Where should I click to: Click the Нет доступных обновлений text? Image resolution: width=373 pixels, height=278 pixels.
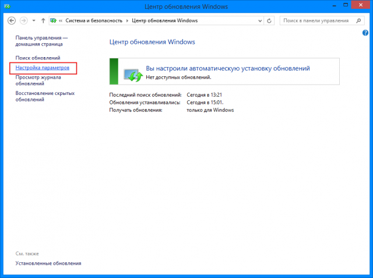(178, 78)
